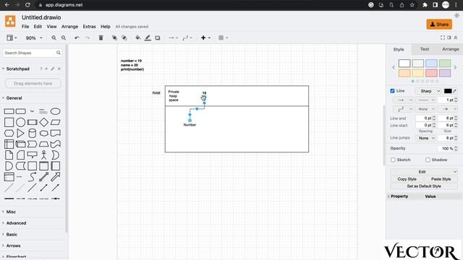Open the insert plus dropdown
Image resolution: width=463 pixels, height=260 pixels.
coord(205,38)
